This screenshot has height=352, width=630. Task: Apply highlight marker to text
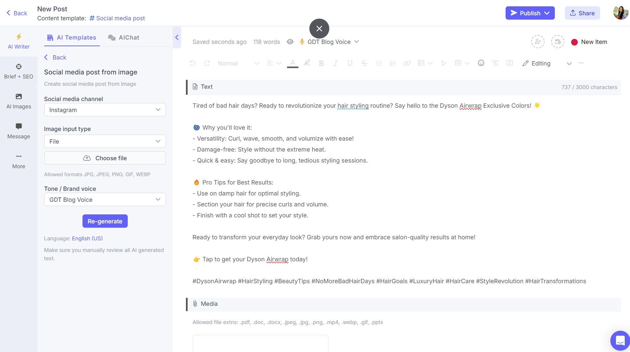(307, 63)
